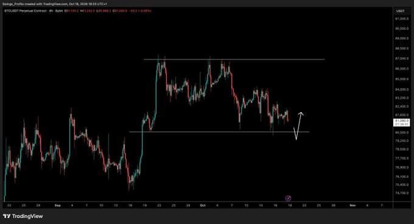Click the change value −50.2 (−0.06%)
414x224 pixels.
[x=140, y=11]
